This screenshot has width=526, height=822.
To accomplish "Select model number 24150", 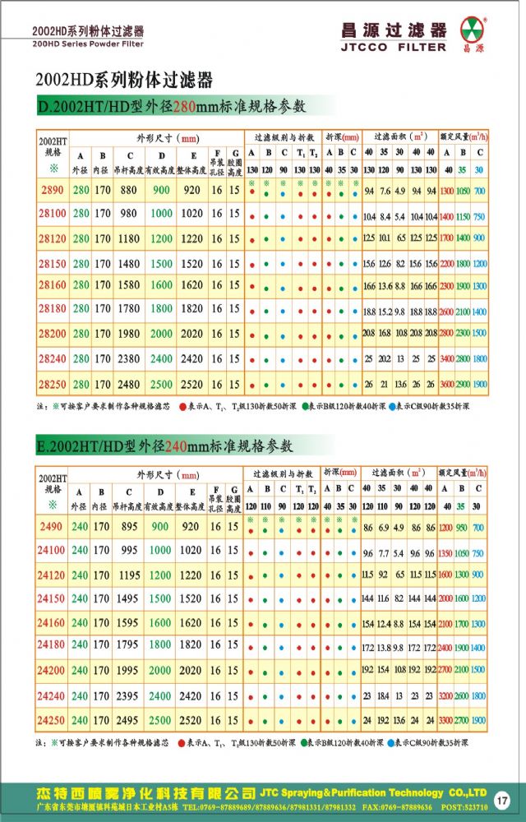I will coord(51,598).
